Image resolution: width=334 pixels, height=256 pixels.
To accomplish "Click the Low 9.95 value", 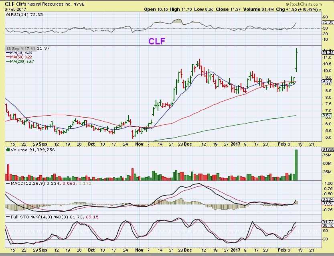I will tap(204, 9).
